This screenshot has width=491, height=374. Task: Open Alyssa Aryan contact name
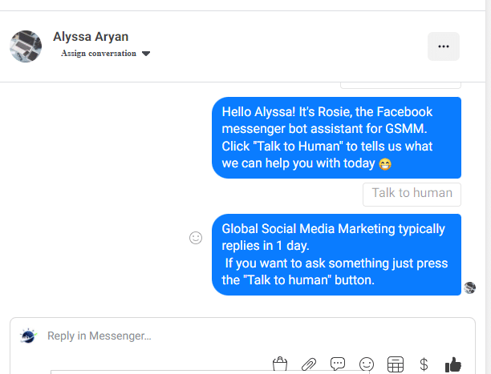(91, 37)
